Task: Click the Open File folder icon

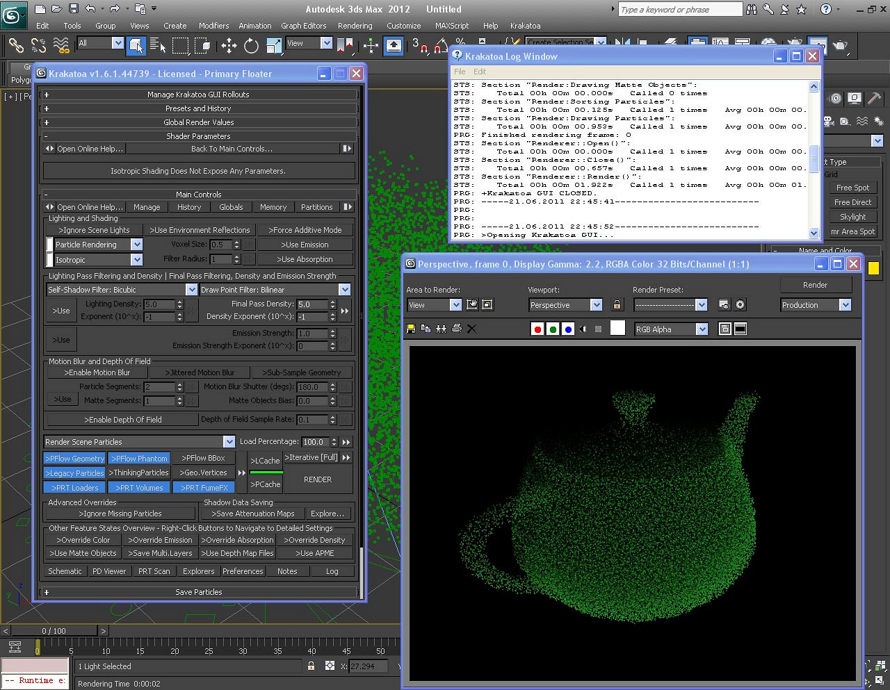Action: 58,9
